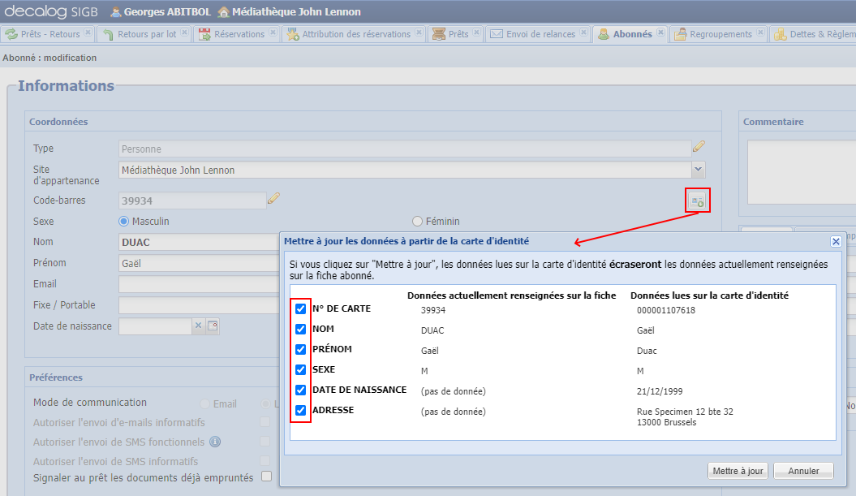Open the Retours par lot tab
This screenshot has height=496, width=856.
[146, 34]
